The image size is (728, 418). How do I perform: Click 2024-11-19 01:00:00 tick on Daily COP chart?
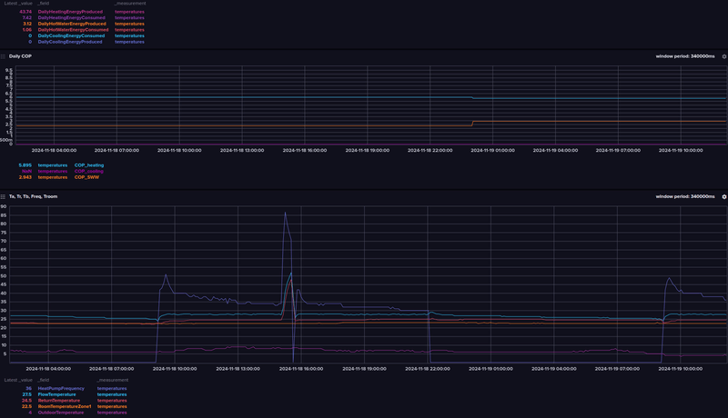click(x=492, y=151)
